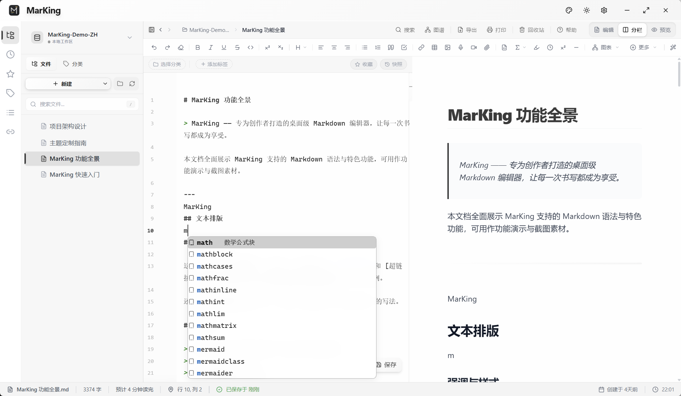The image size is (681, 396).
Task: Insert a numbered list
Action: click(x=378, y=48)
